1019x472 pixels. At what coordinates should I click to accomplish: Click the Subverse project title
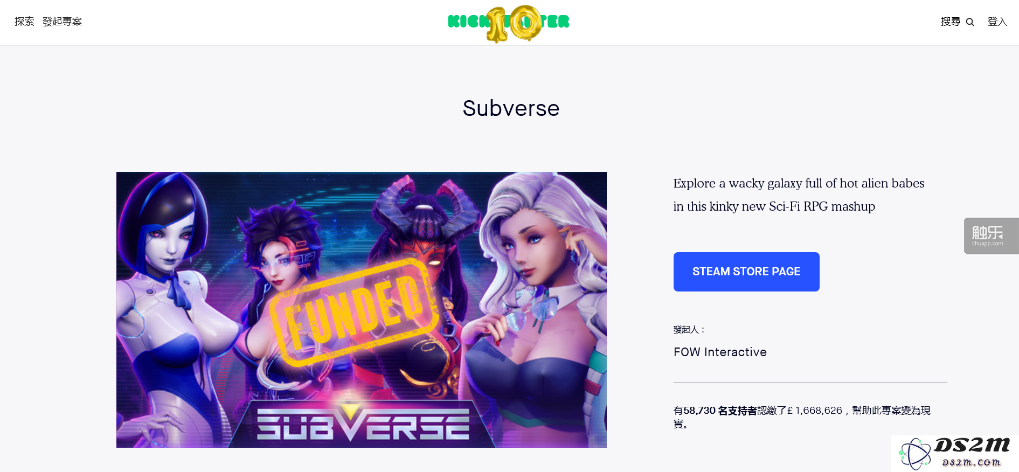point(511,108)
